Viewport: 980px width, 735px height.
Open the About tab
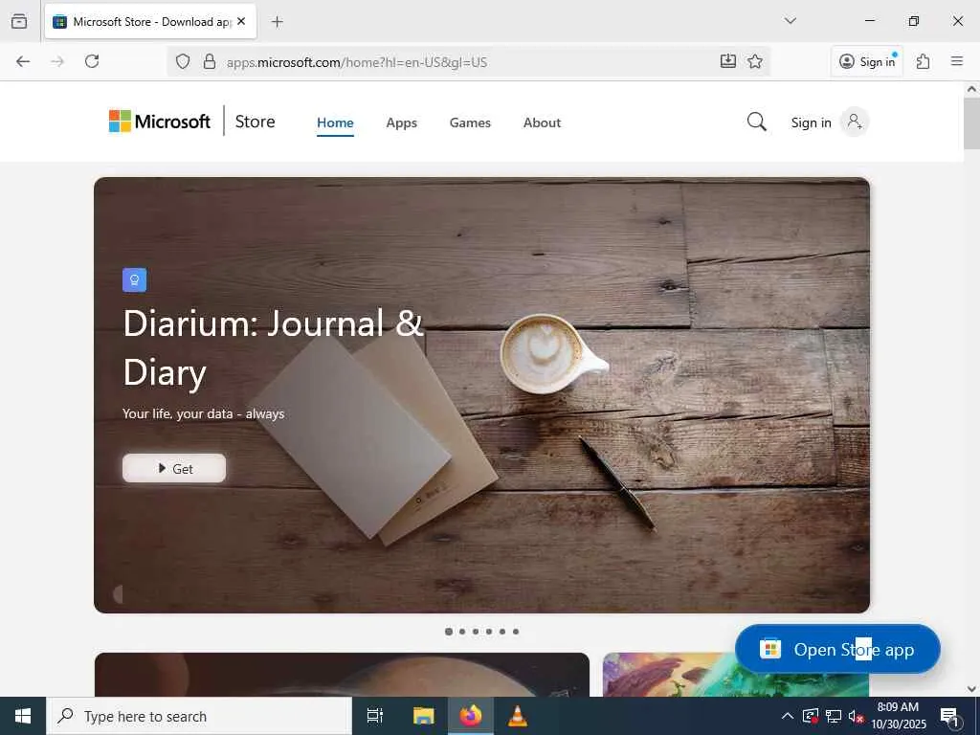point(542,122)
